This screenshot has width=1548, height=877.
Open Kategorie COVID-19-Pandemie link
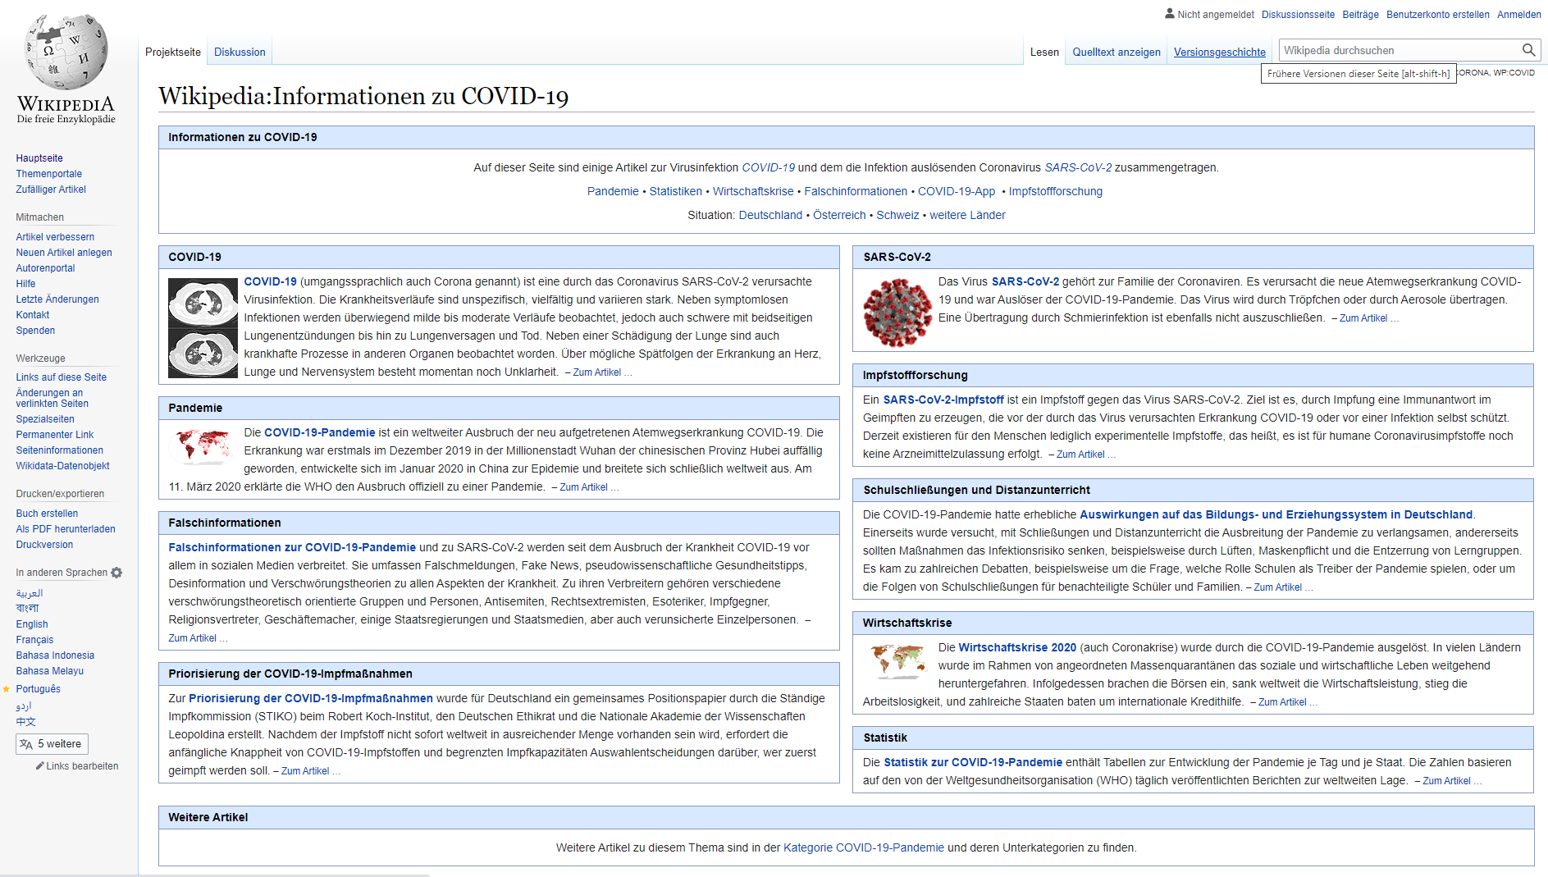pos(864,847)
